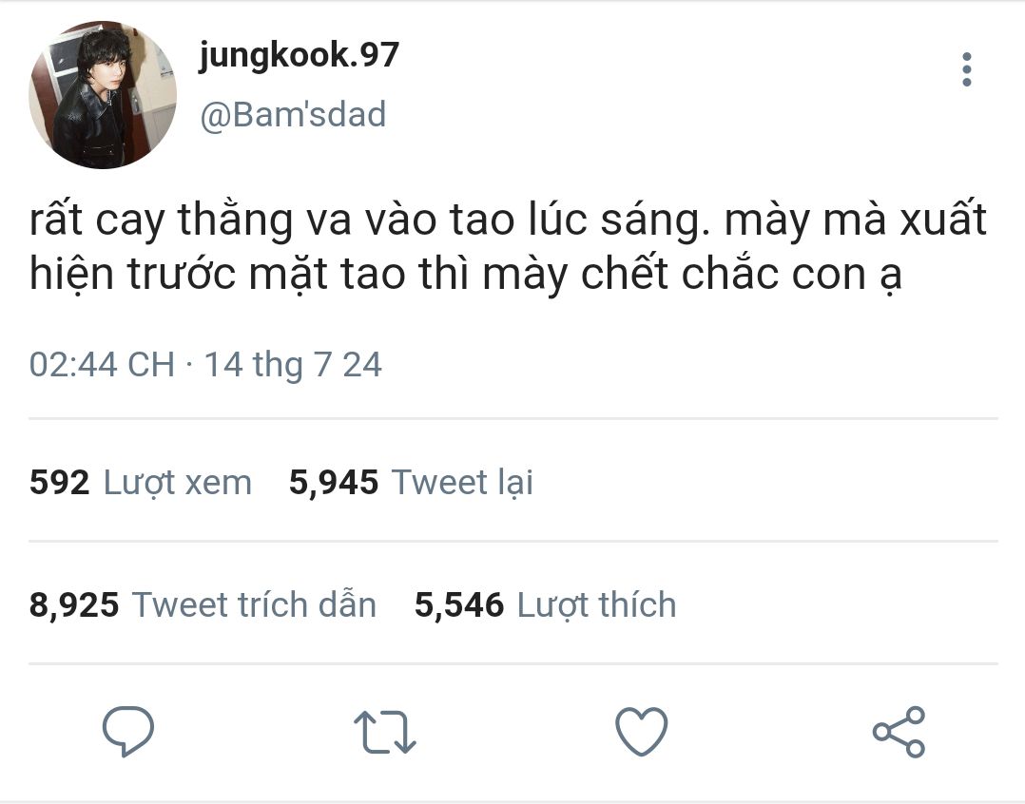1025x804 pixels.
Task: Select the Tweet lại label
Action: click(x=462, y=483)
